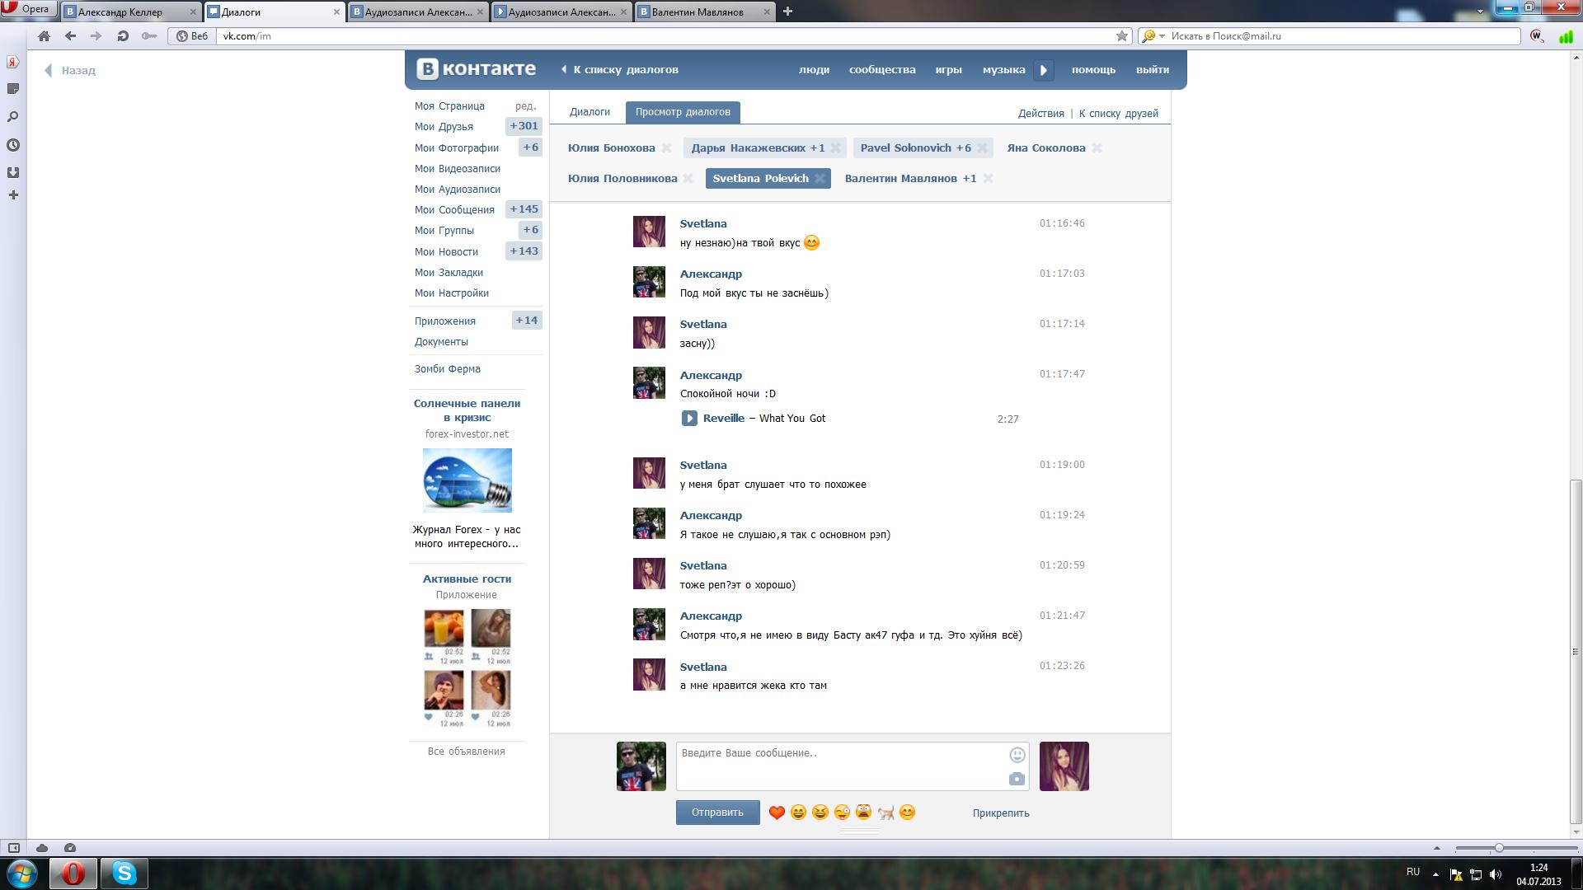Switch to Валентин Мавлянов browser tab
Viewport: 1583px width, 890px height.
point(705,12)
